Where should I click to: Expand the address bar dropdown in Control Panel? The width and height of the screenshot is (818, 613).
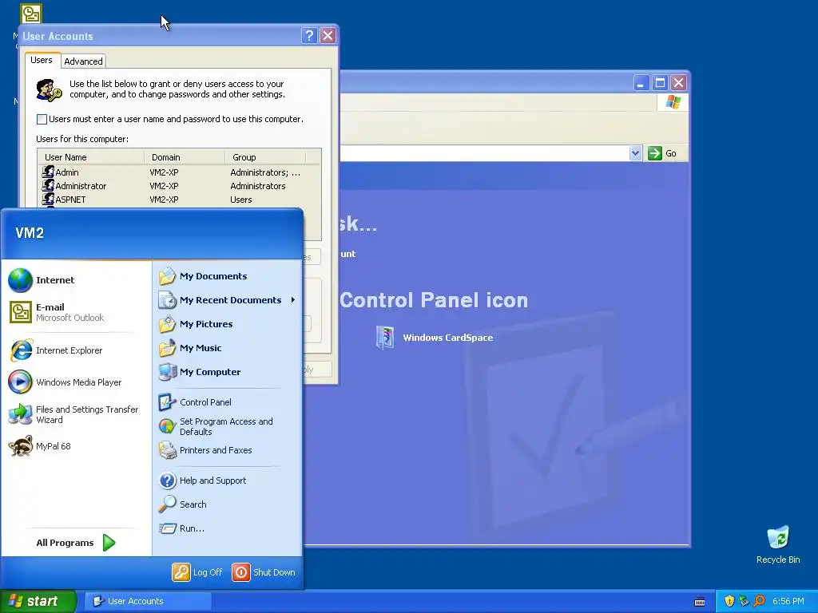[x=635, y=153]
